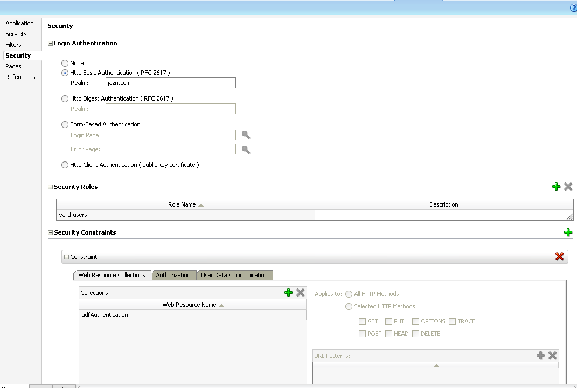Check the PUT method box
The height and width of the screenshot is (388, 577).
388,321
